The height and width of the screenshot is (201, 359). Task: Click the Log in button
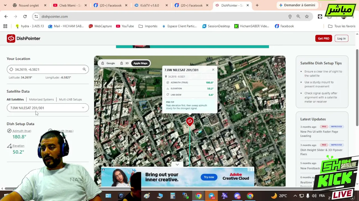[x=341, y=39]
